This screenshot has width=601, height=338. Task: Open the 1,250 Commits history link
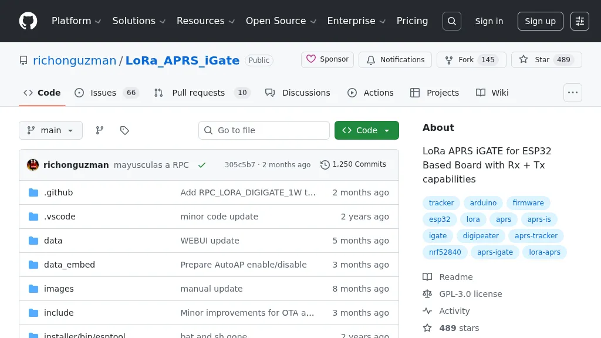(x=353, y=164)
